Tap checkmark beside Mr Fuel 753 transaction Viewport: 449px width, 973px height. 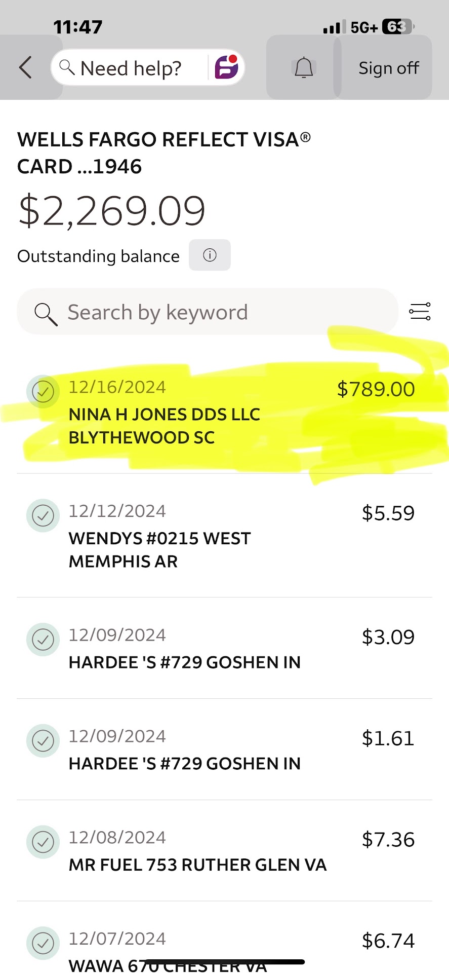43,842
